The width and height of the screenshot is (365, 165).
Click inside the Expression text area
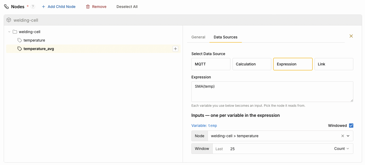pyautogui.click(x=272, y=92)
